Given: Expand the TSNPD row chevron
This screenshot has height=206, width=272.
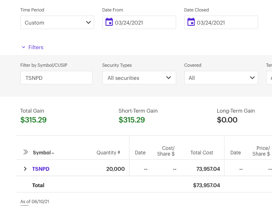Looking at the screenshot, I should (25, 169).
